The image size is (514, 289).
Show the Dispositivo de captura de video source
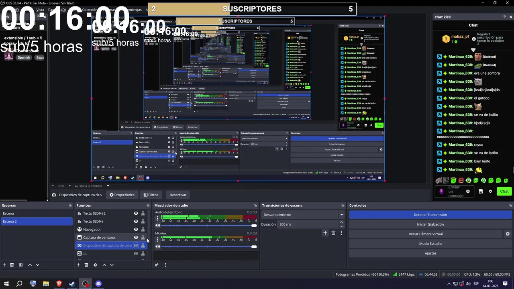point(136,246)
